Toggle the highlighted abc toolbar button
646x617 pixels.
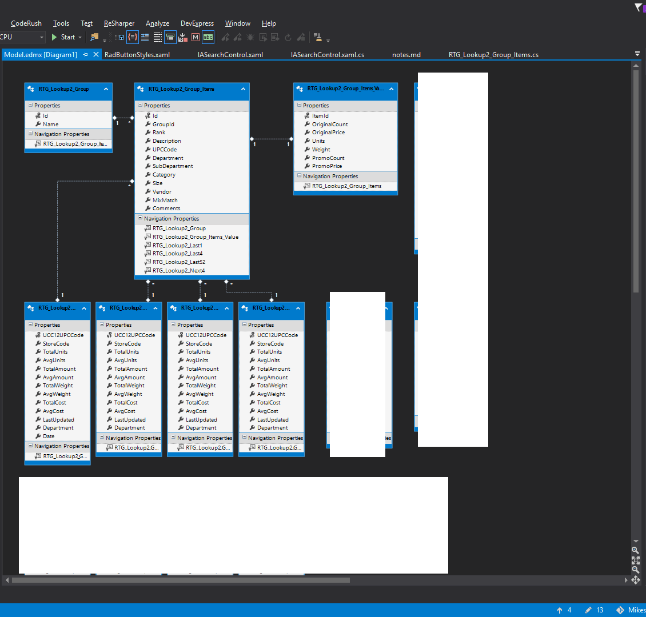point(208,37)
